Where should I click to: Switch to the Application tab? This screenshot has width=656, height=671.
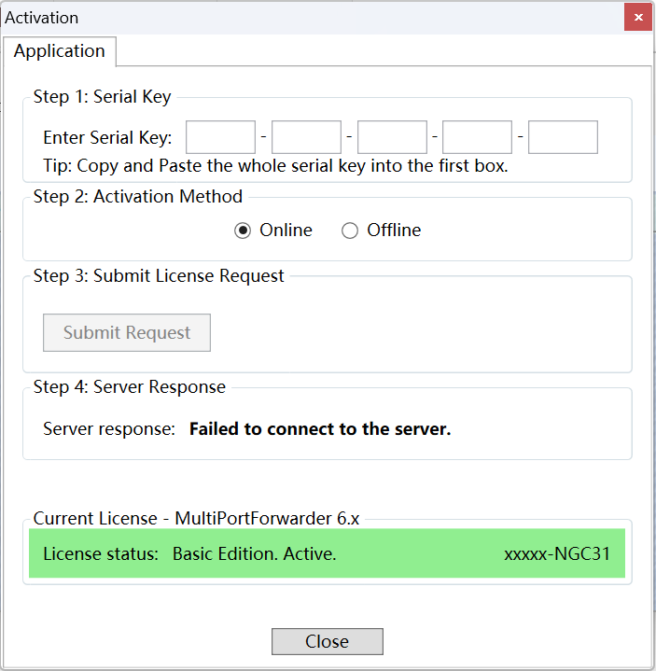point(60,51)
